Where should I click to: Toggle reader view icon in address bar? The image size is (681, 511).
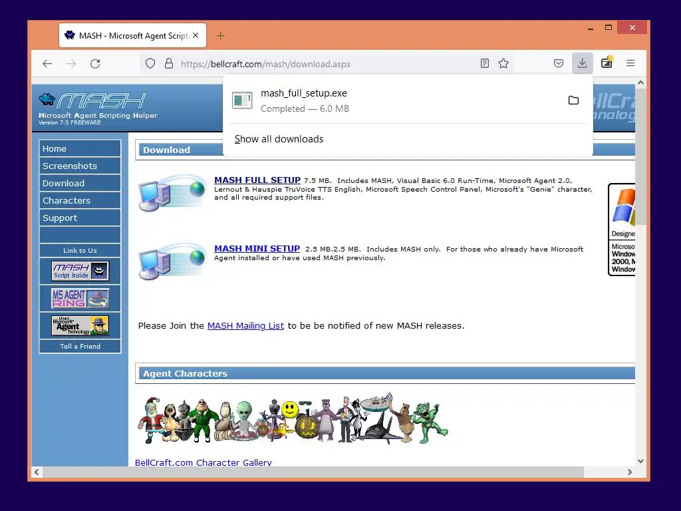[485, 63]
